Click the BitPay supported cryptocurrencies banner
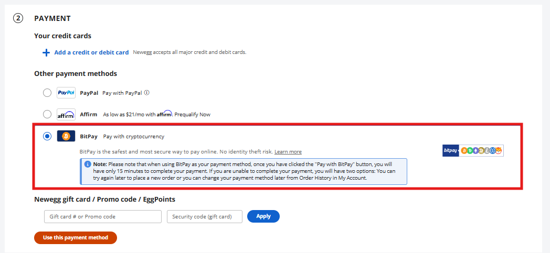 [x=473, y=151]
